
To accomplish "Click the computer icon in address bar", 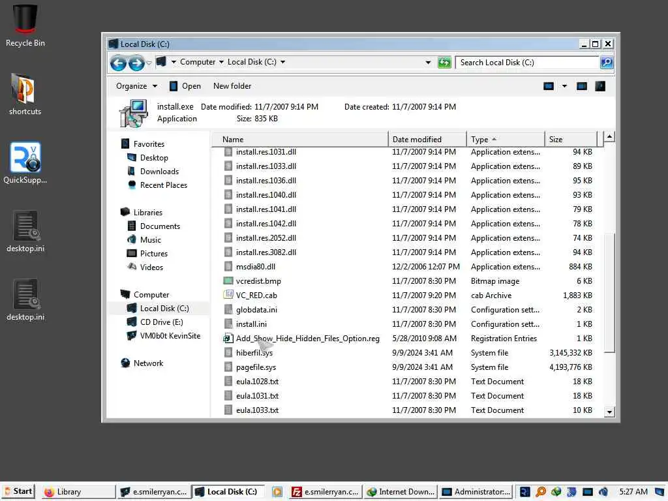I will [x=161, y=62].
